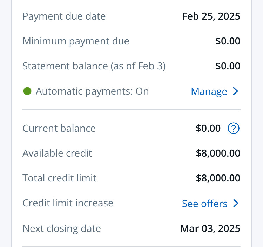Click the Minimum payment due label
This screenshot has height=247, width=263.
[x=76, y=41]
